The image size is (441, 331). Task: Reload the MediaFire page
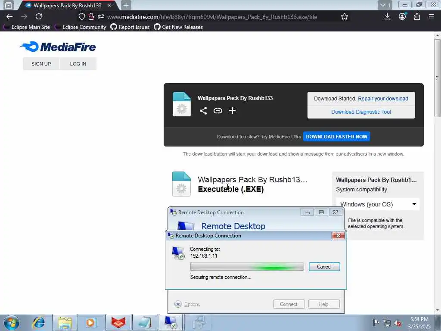[x=39, y=17]
